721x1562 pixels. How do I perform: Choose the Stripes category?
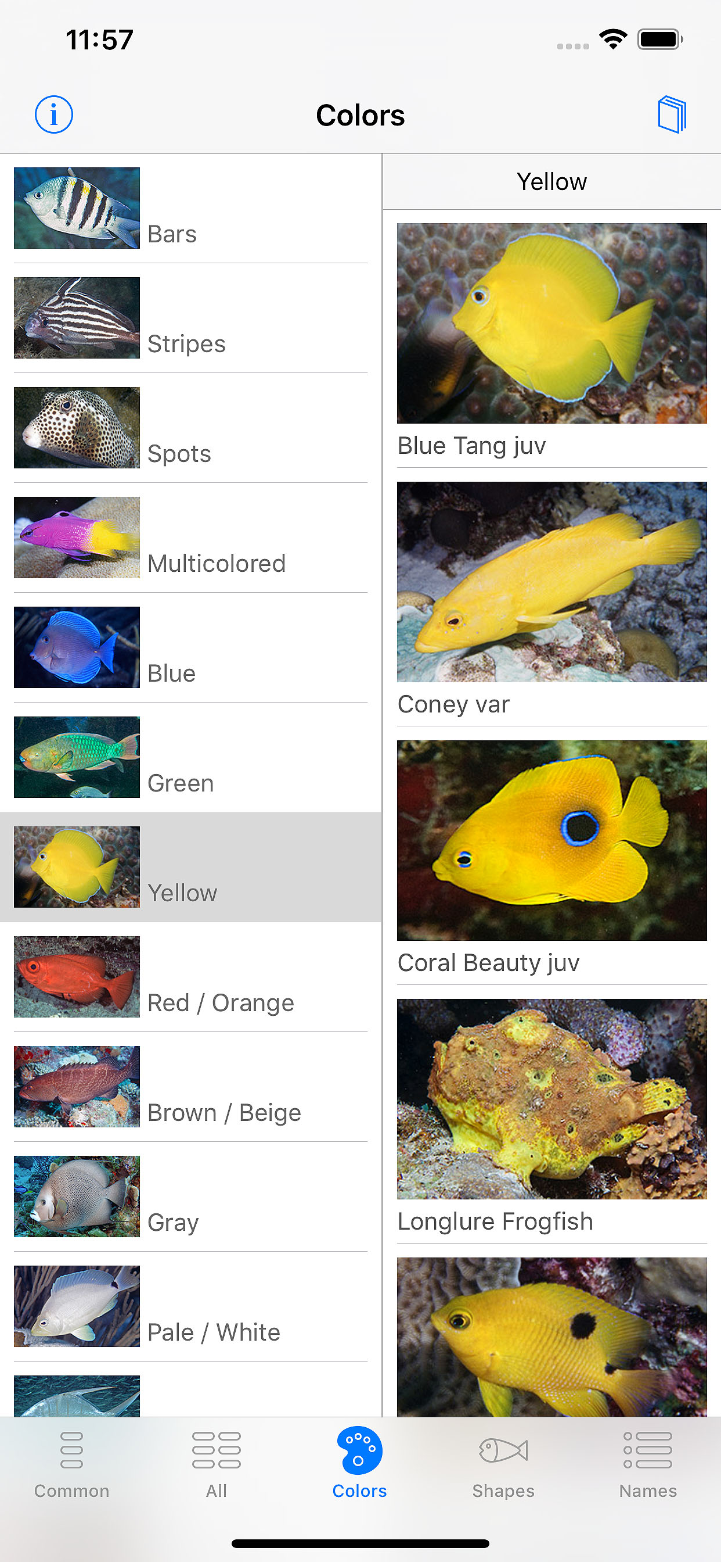click(191, 318)
